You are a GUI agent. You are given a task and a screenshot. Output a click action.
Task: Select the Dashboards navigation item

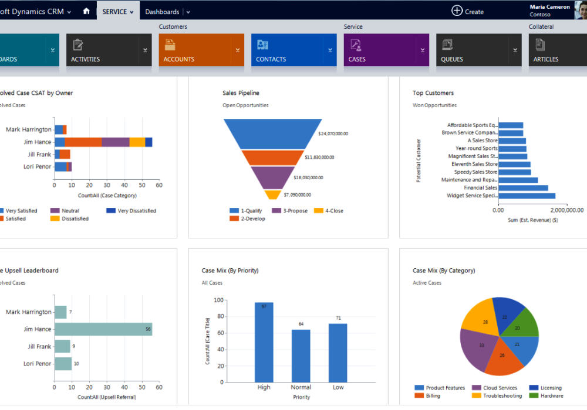tap(162, 12)
